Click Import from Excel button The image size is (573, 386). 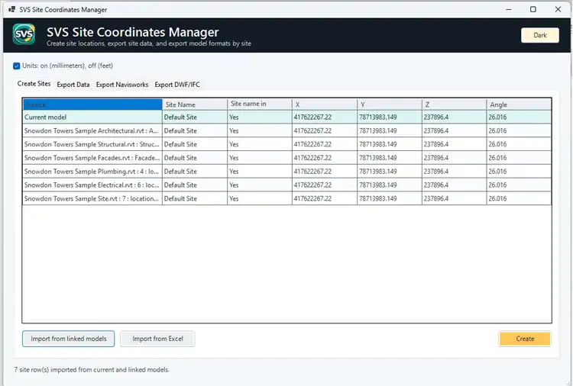coord(157,339)
